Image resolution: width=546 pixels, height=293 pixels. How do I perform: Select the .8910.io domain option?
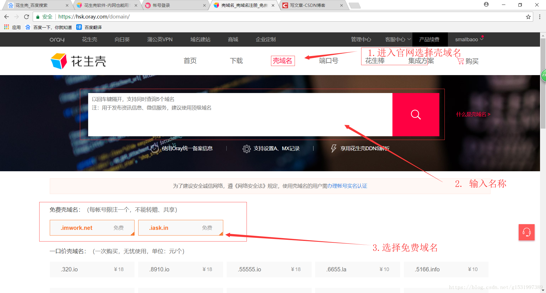(181, 269)
